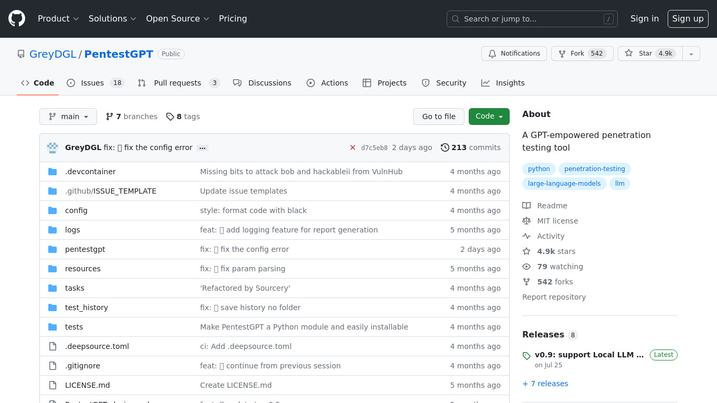Fork the repository
The image size is (717, 403).
coord(582,54)
